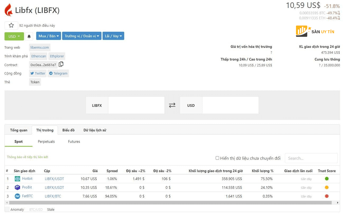Click the Token tag
347x216 pixels.
pyautogui.click(x=35, y=82)
